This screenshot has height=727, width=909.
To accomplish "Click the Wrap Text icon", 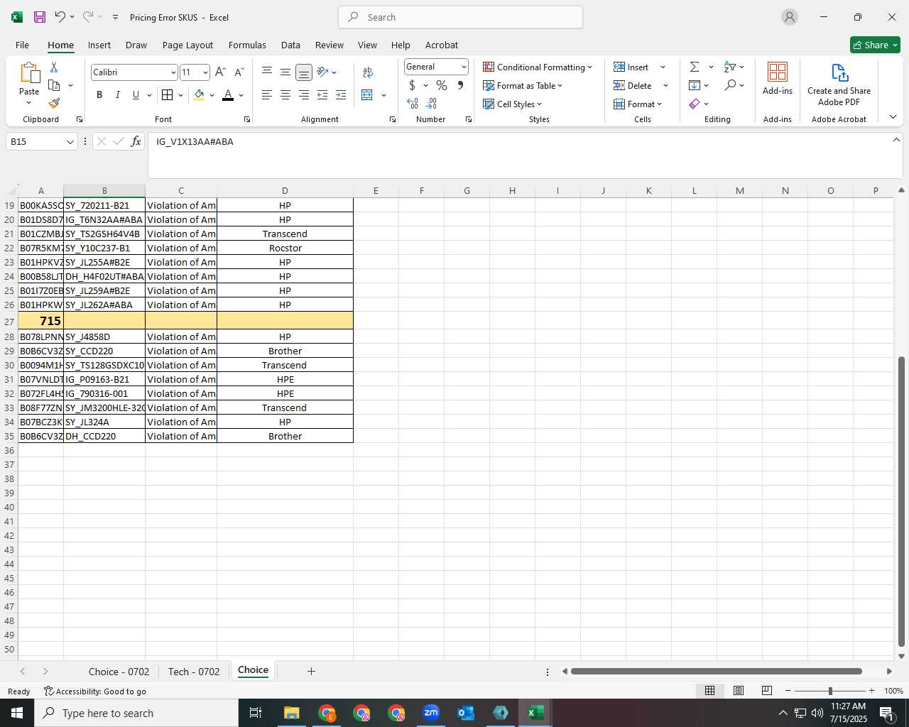I will tap(368, 72).
